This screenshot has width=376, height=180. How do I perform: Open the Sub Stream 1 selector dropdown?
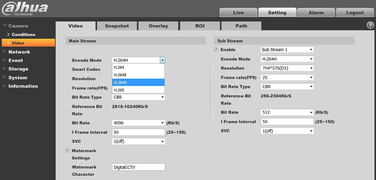[287, 50]
